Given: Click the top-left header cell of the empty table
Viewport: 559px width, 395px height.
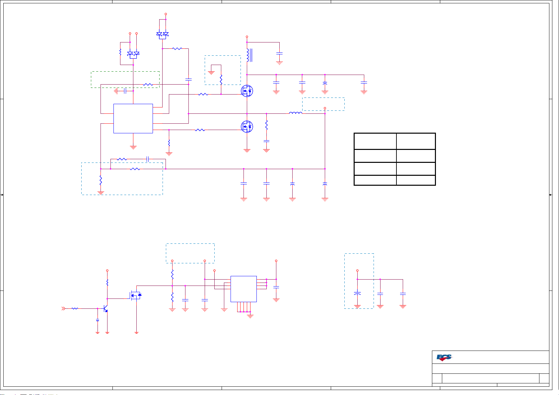Looking at the screenshot, I should click(x=375, y=141).
